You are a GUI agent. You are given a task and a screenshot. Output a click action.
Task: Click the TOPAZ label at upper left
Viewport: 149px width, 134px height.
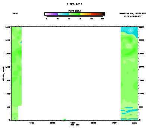pyautogui.click(x=15, y=13)
